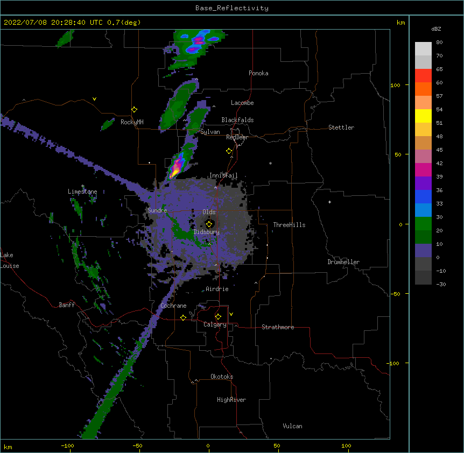
Task: Click the Blackfalds city label
Action: point(237,120)
